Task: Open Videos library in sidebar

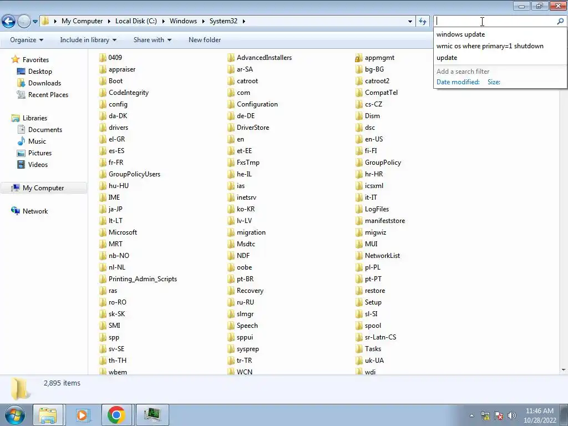Action: click(38, 164)
